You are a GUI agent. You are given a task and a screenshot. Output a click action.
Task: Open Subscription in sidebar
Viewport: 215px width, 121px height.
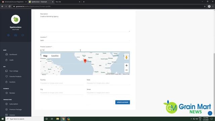click(x=13, y=104)
